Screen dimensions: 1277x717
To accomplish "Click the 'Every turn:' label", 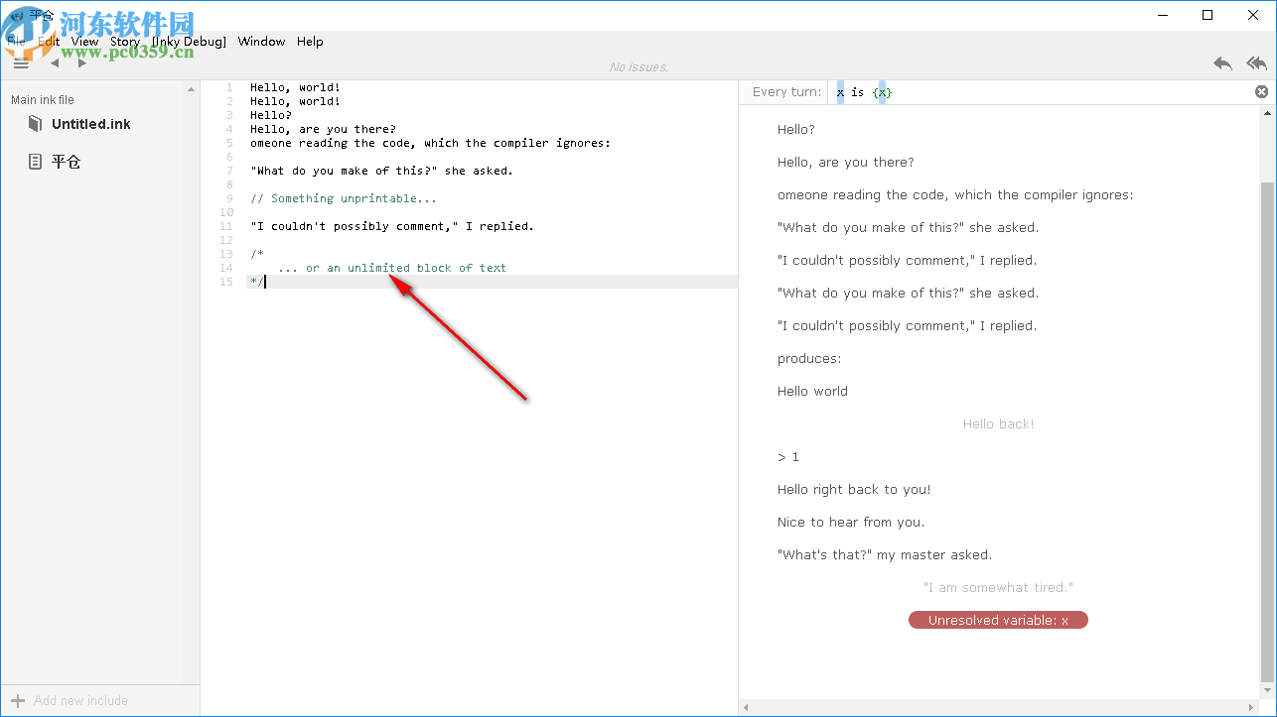I will coord(786,92).
